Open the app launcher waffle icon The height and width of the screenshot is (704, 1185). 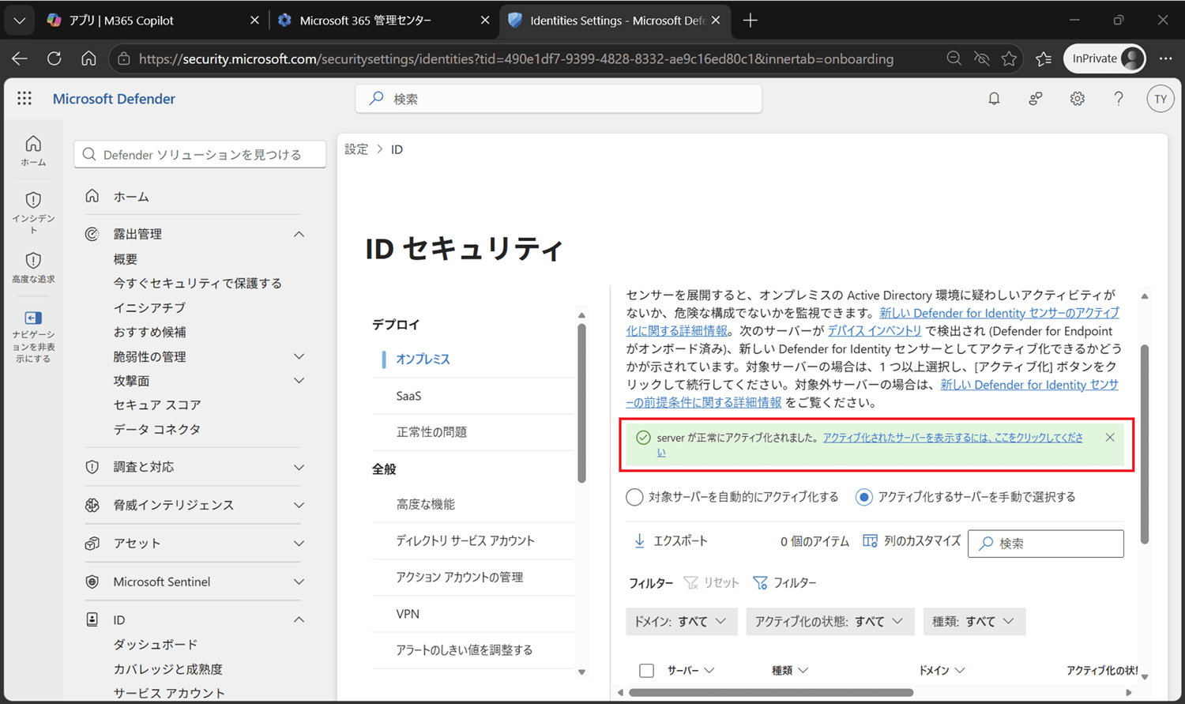point(24,98)
